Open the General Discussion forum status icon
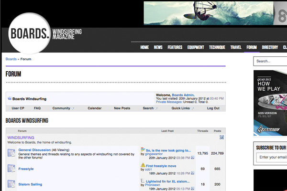Screen dimensions: 287x191 (11, 153)
